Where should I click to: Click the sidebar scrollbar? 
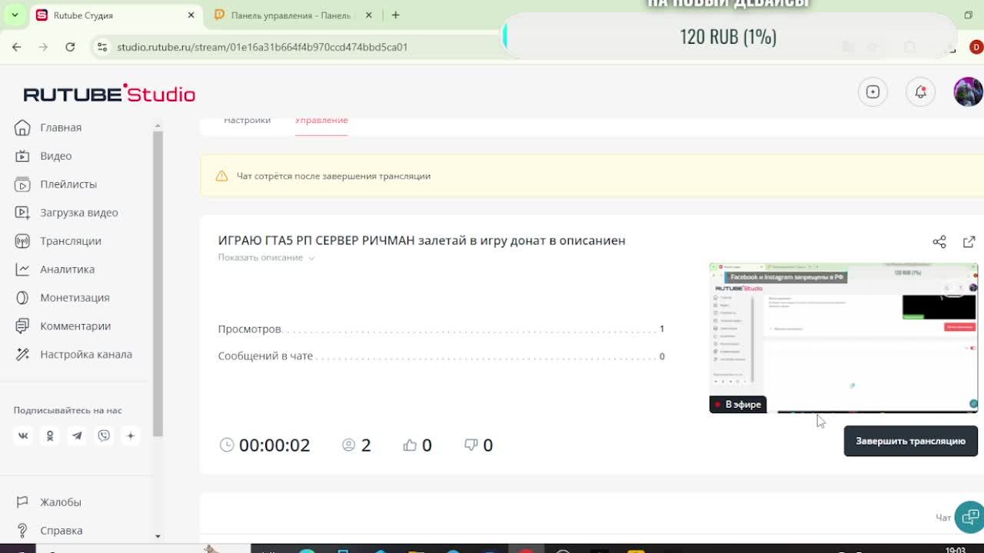(158, 284)
